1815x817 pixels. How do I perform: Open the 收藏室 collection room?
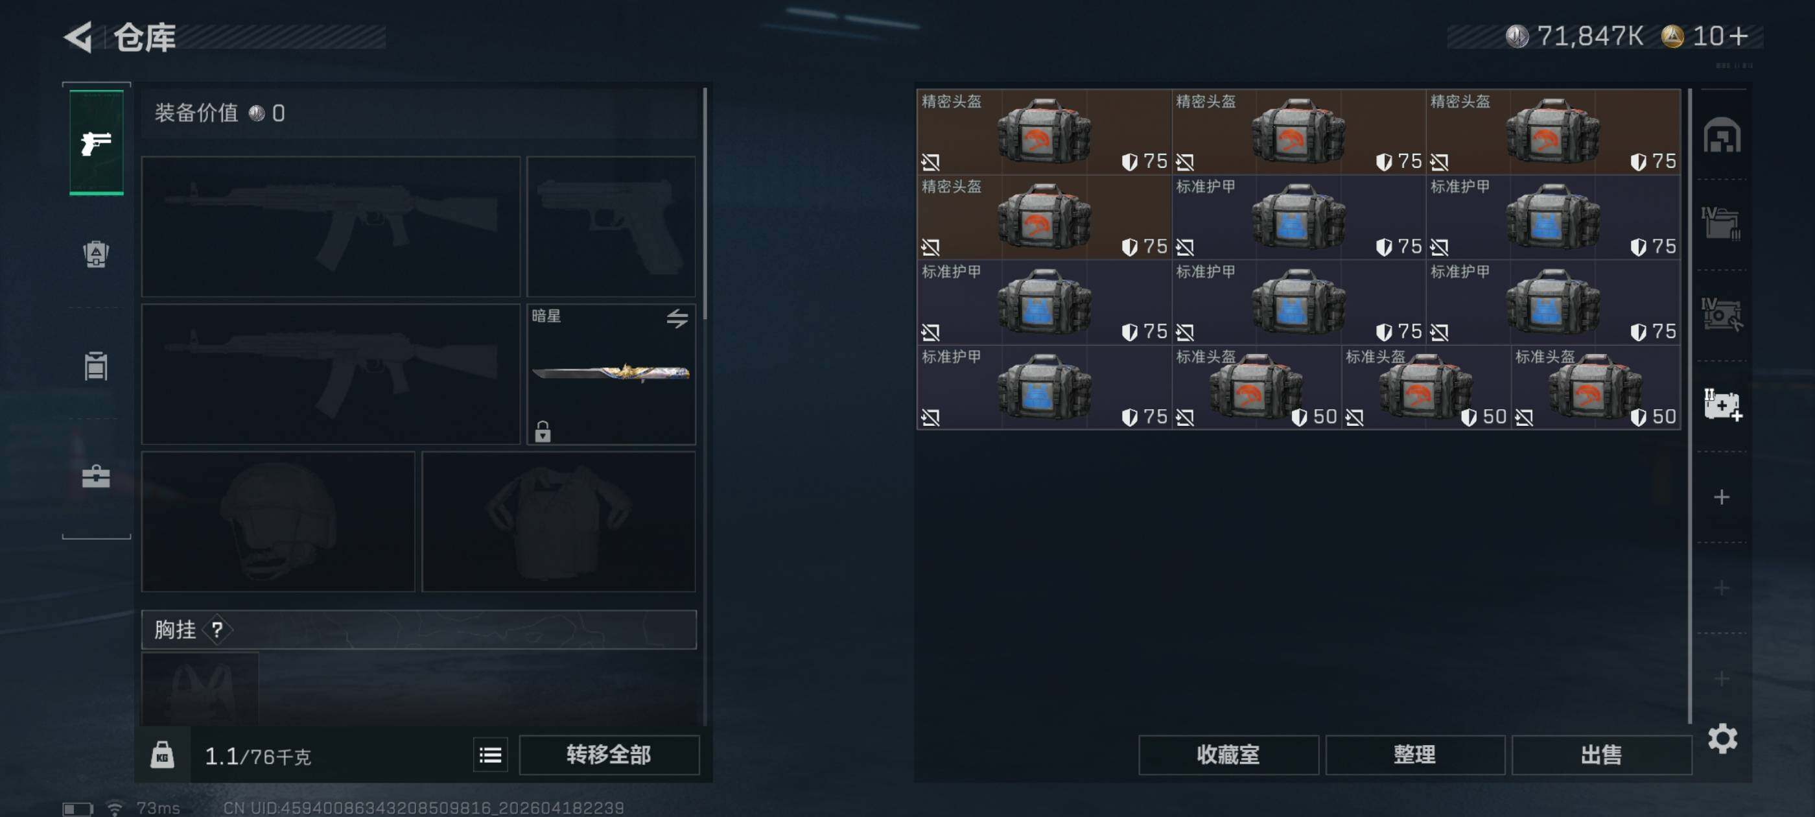click(1228, 755)
